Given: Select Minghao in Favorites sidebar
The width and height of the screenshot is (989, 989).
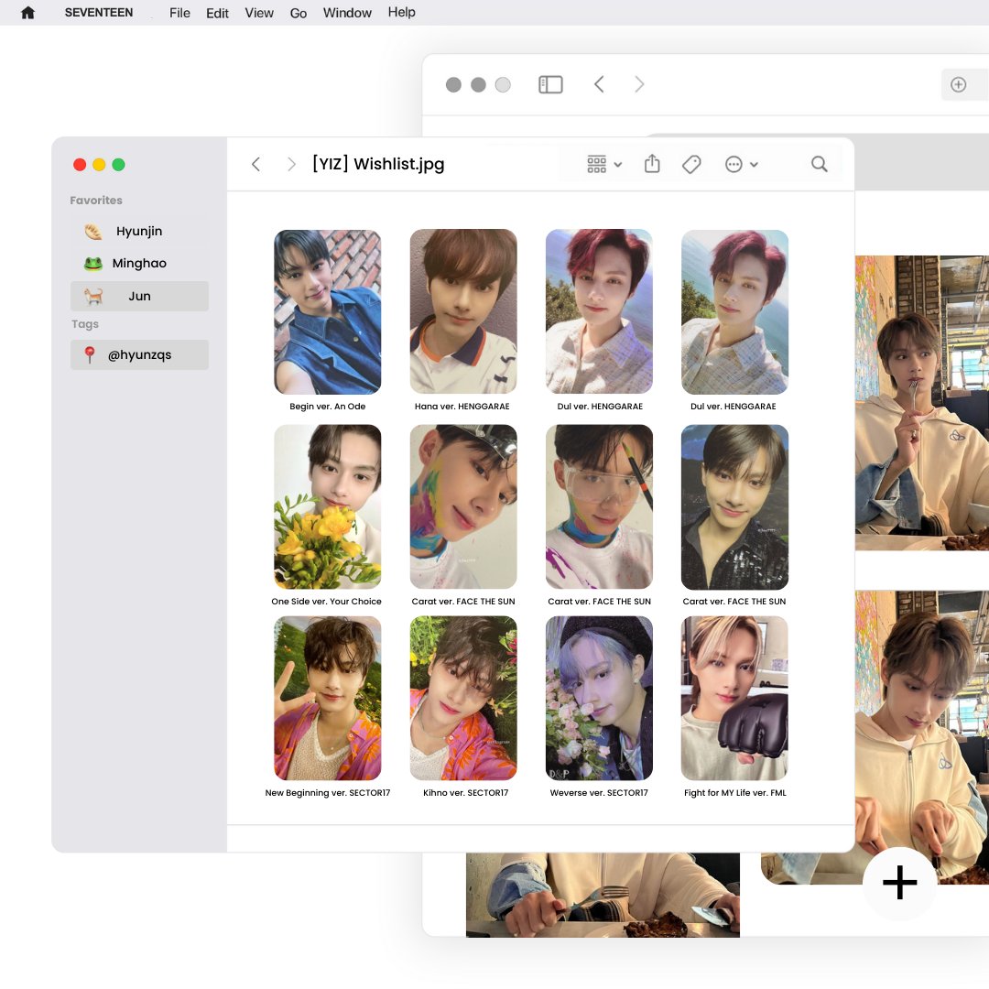Looking at the screenshot, I should (139, 264).
